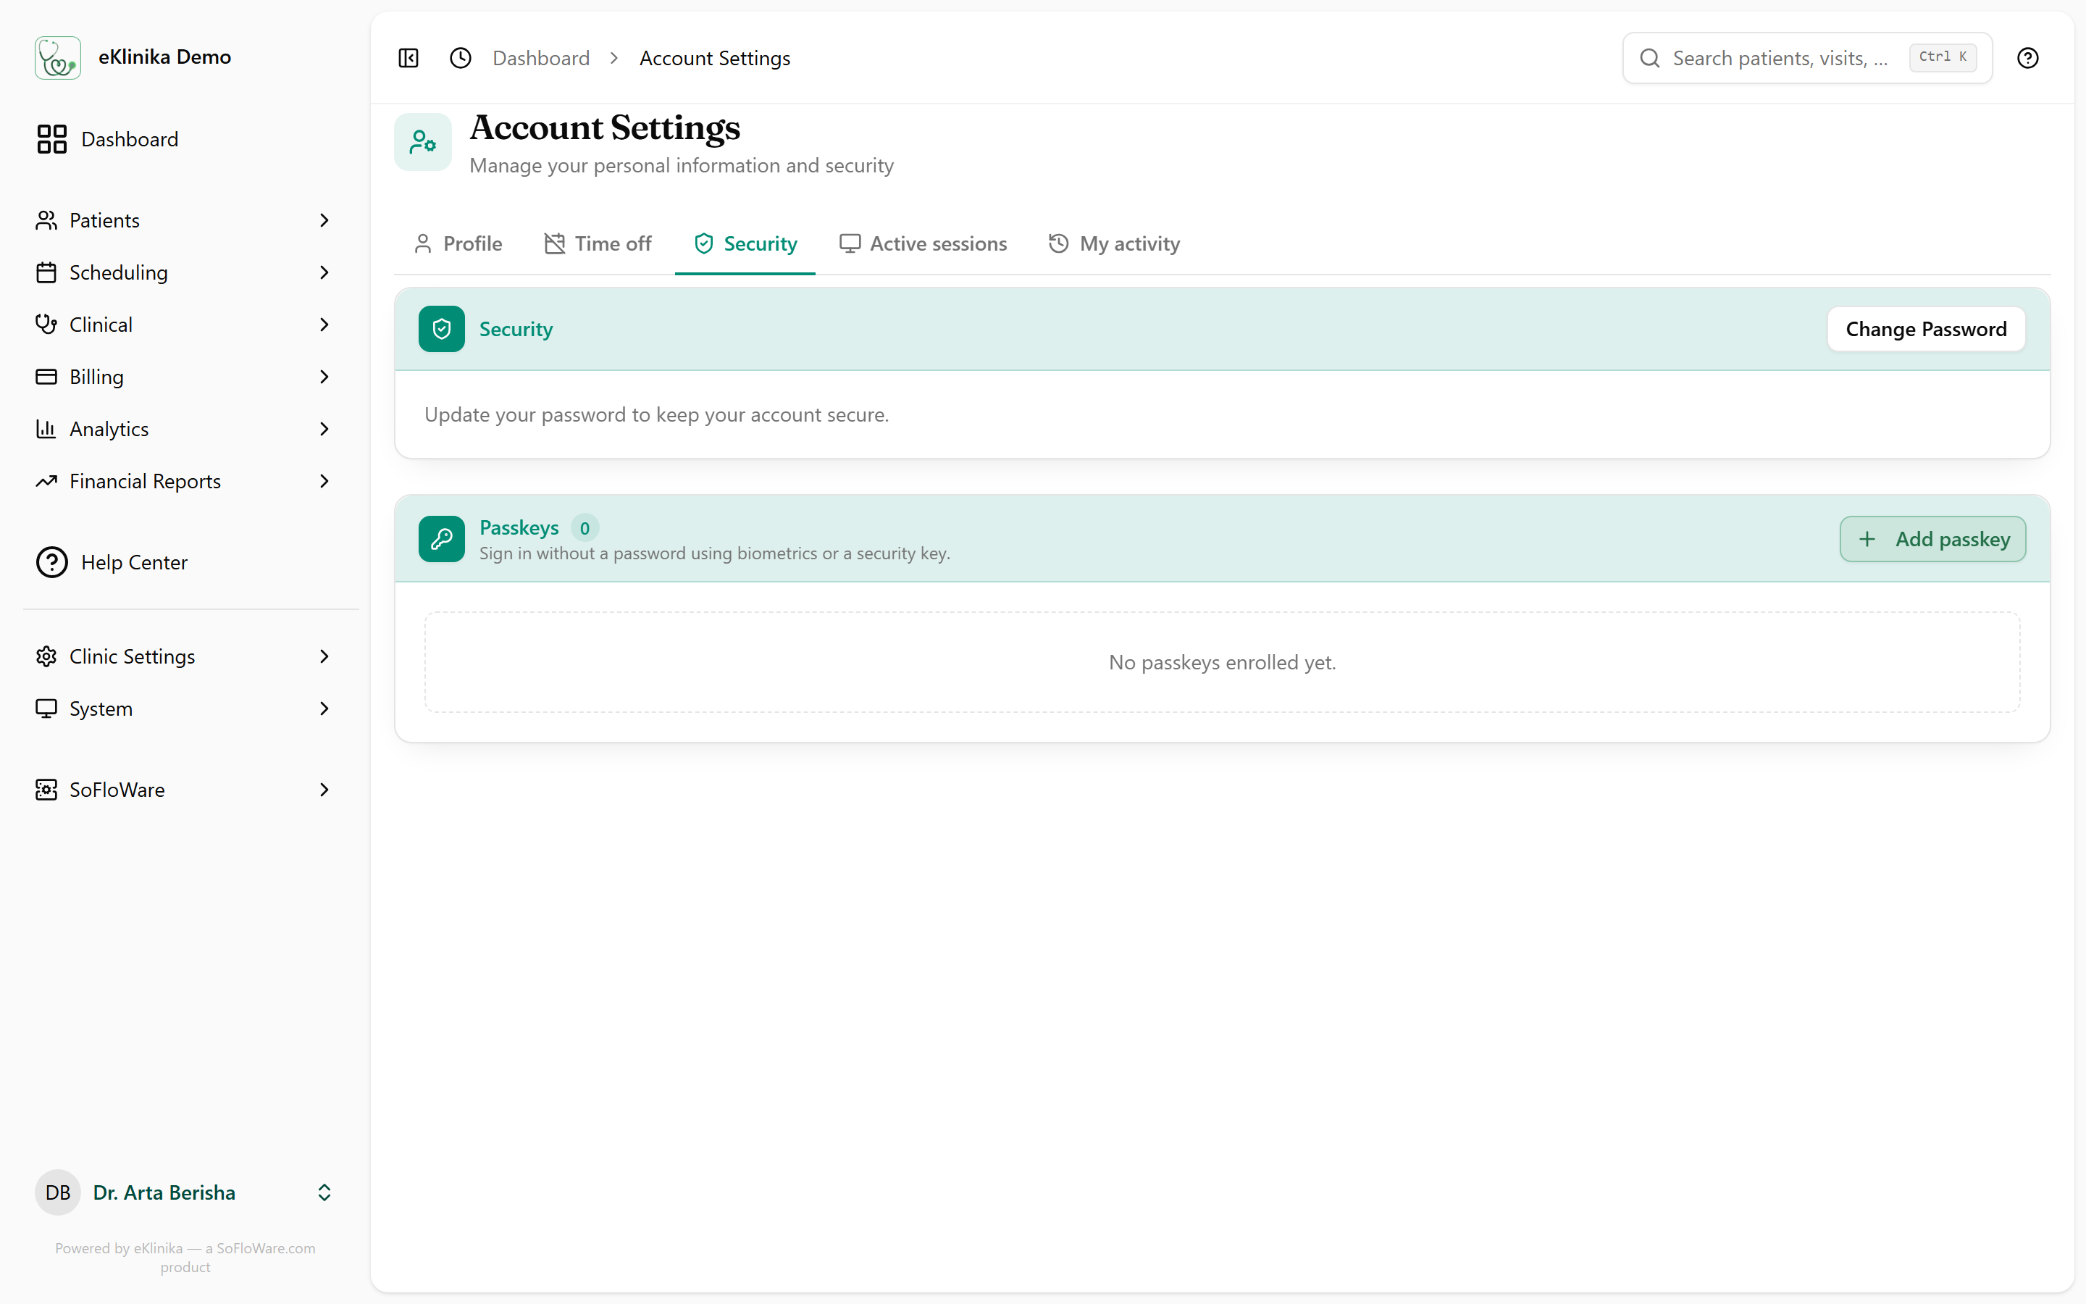This screenshot has width=2086, height=1304.
Task: Click the search magnifier icon
Action: click(x=1650, y=58)
